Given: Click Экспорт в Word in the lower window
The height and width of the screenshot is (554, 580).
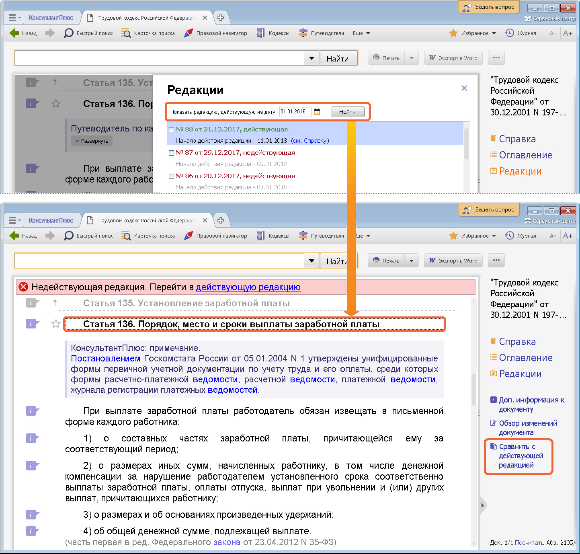Looking at the screenshot, I should coord(453,261).
